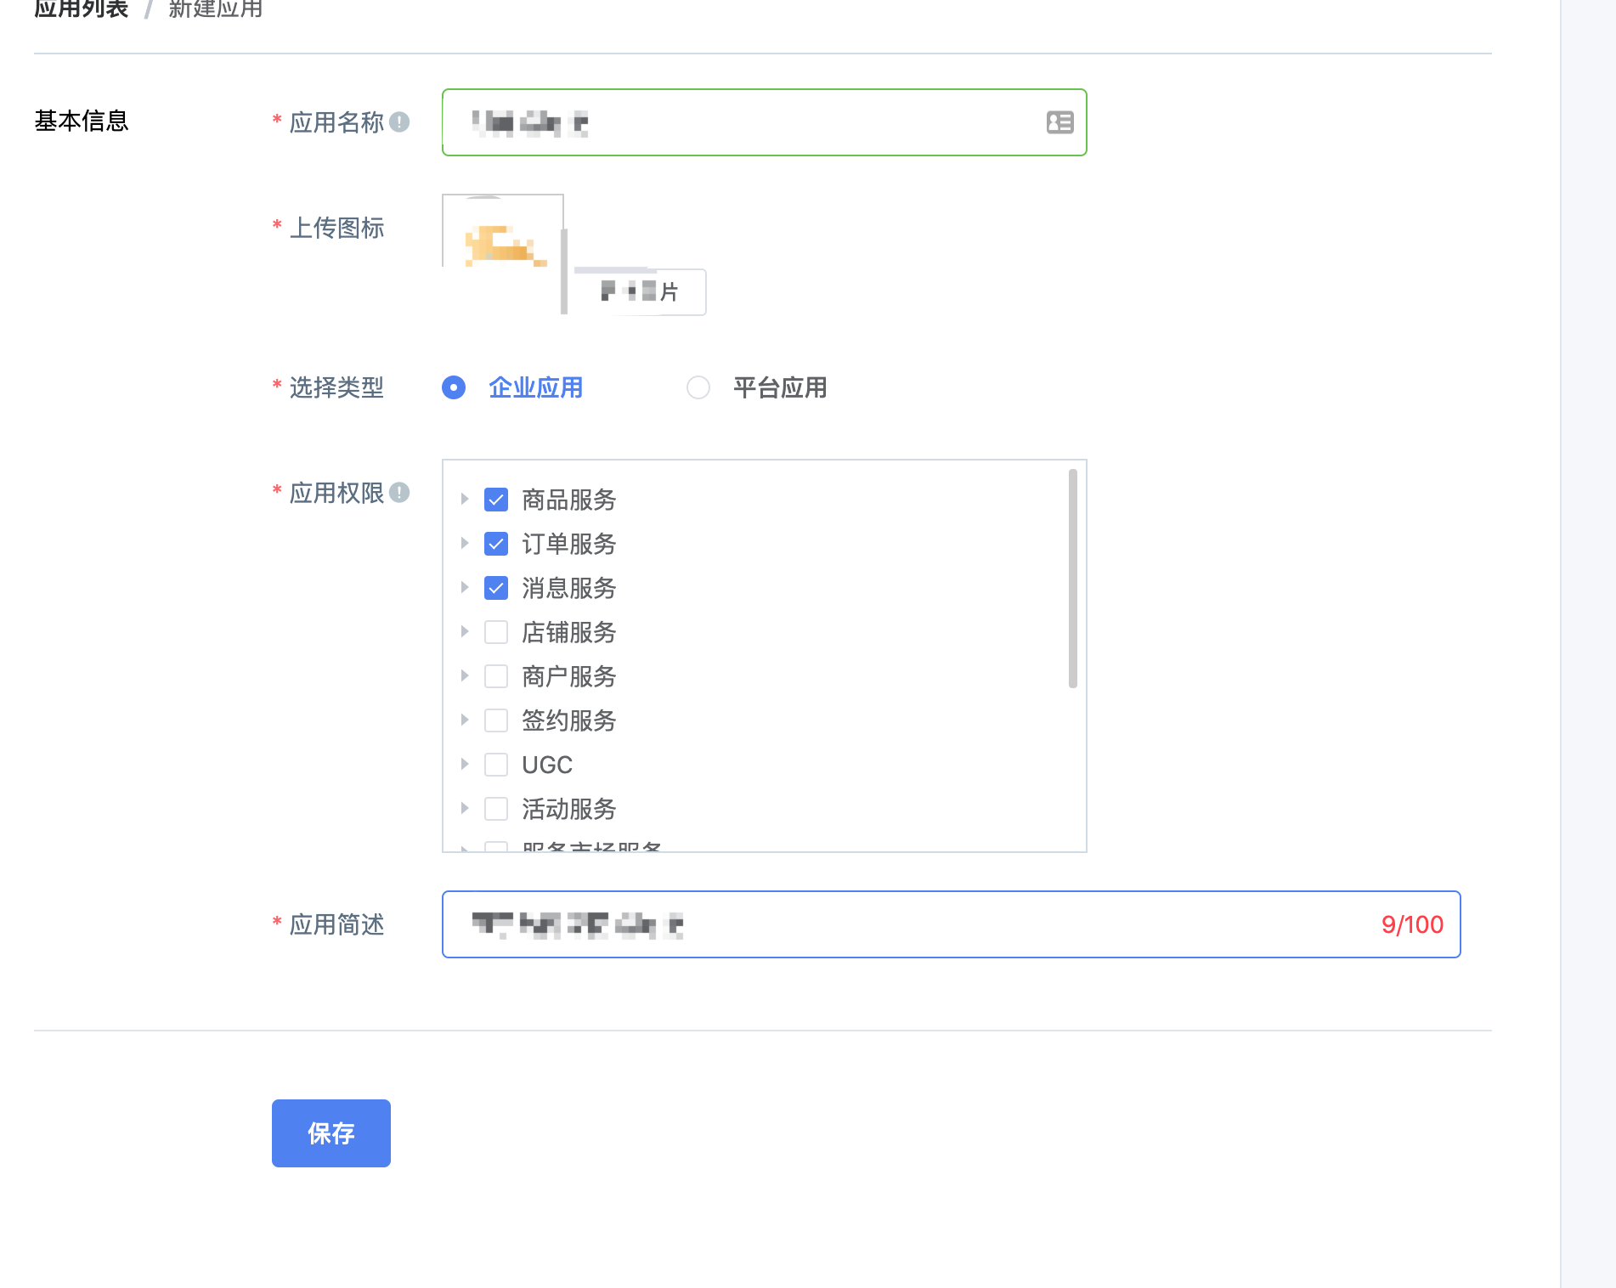Check the 活动服务 permission

point(495,809)
